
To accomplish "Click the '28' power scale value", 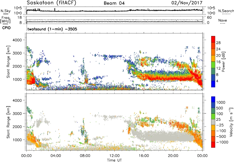I will click(218, 43).
